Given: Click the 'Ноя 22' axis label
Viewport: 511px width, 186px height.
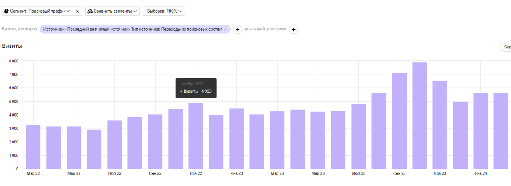Looking at the screenshot, I should tap(196, 173).
